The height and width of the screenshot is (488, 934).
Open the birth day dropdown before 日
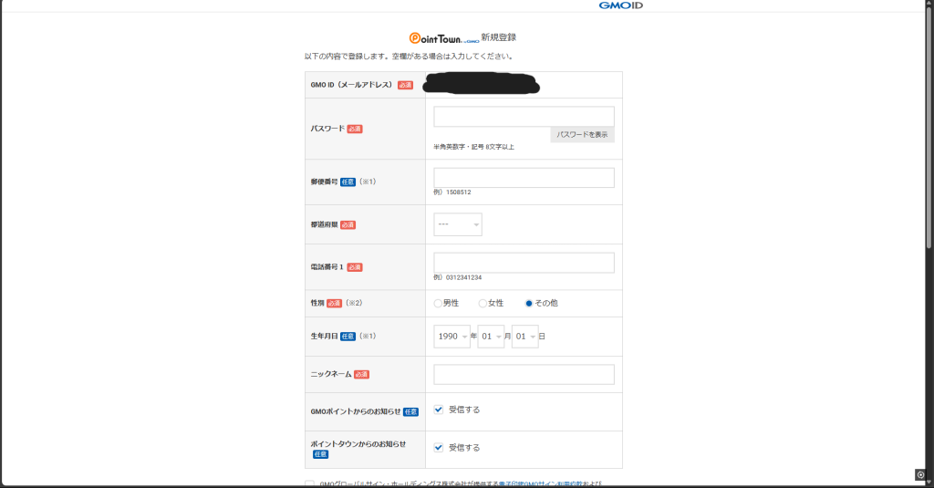click(x=524, y=337)
